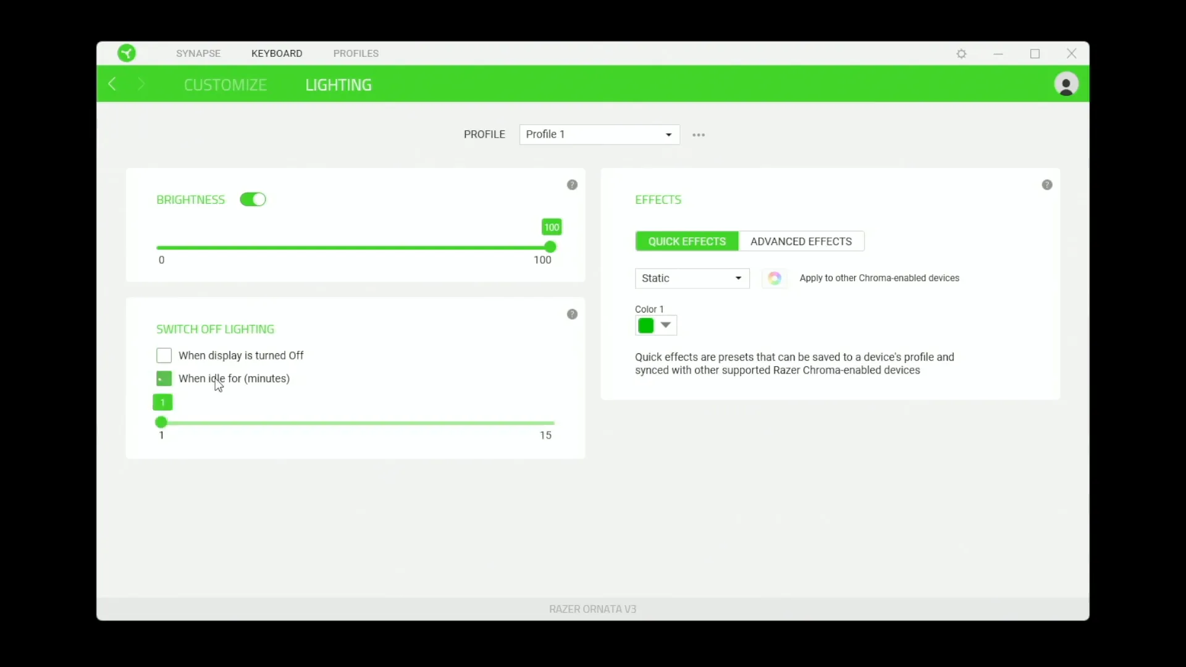Click the RAZER ORNATA V3 device label
1186x667 pixels.
click(593, 610)
